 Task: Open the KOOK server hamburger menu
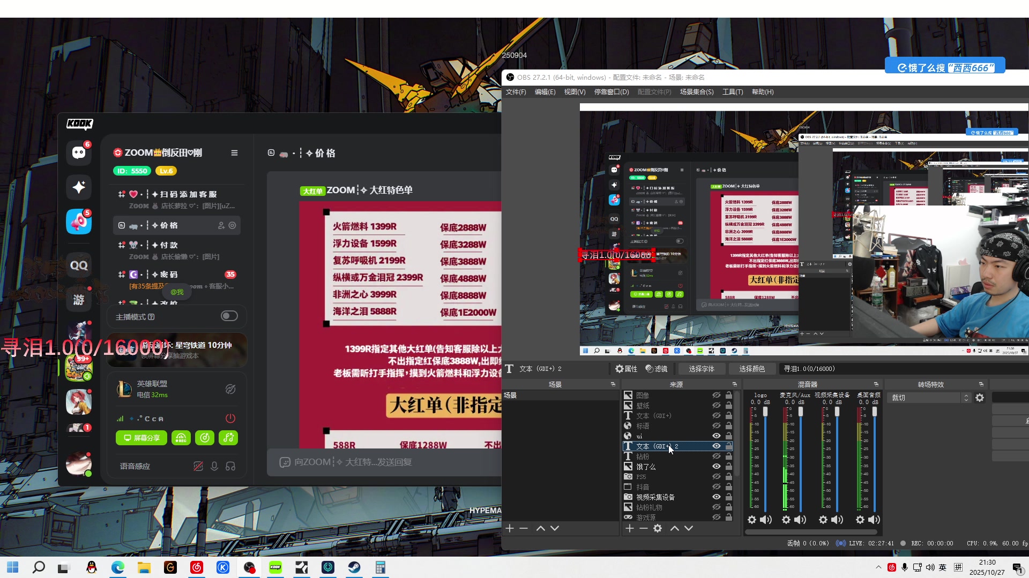coord(234,153)
